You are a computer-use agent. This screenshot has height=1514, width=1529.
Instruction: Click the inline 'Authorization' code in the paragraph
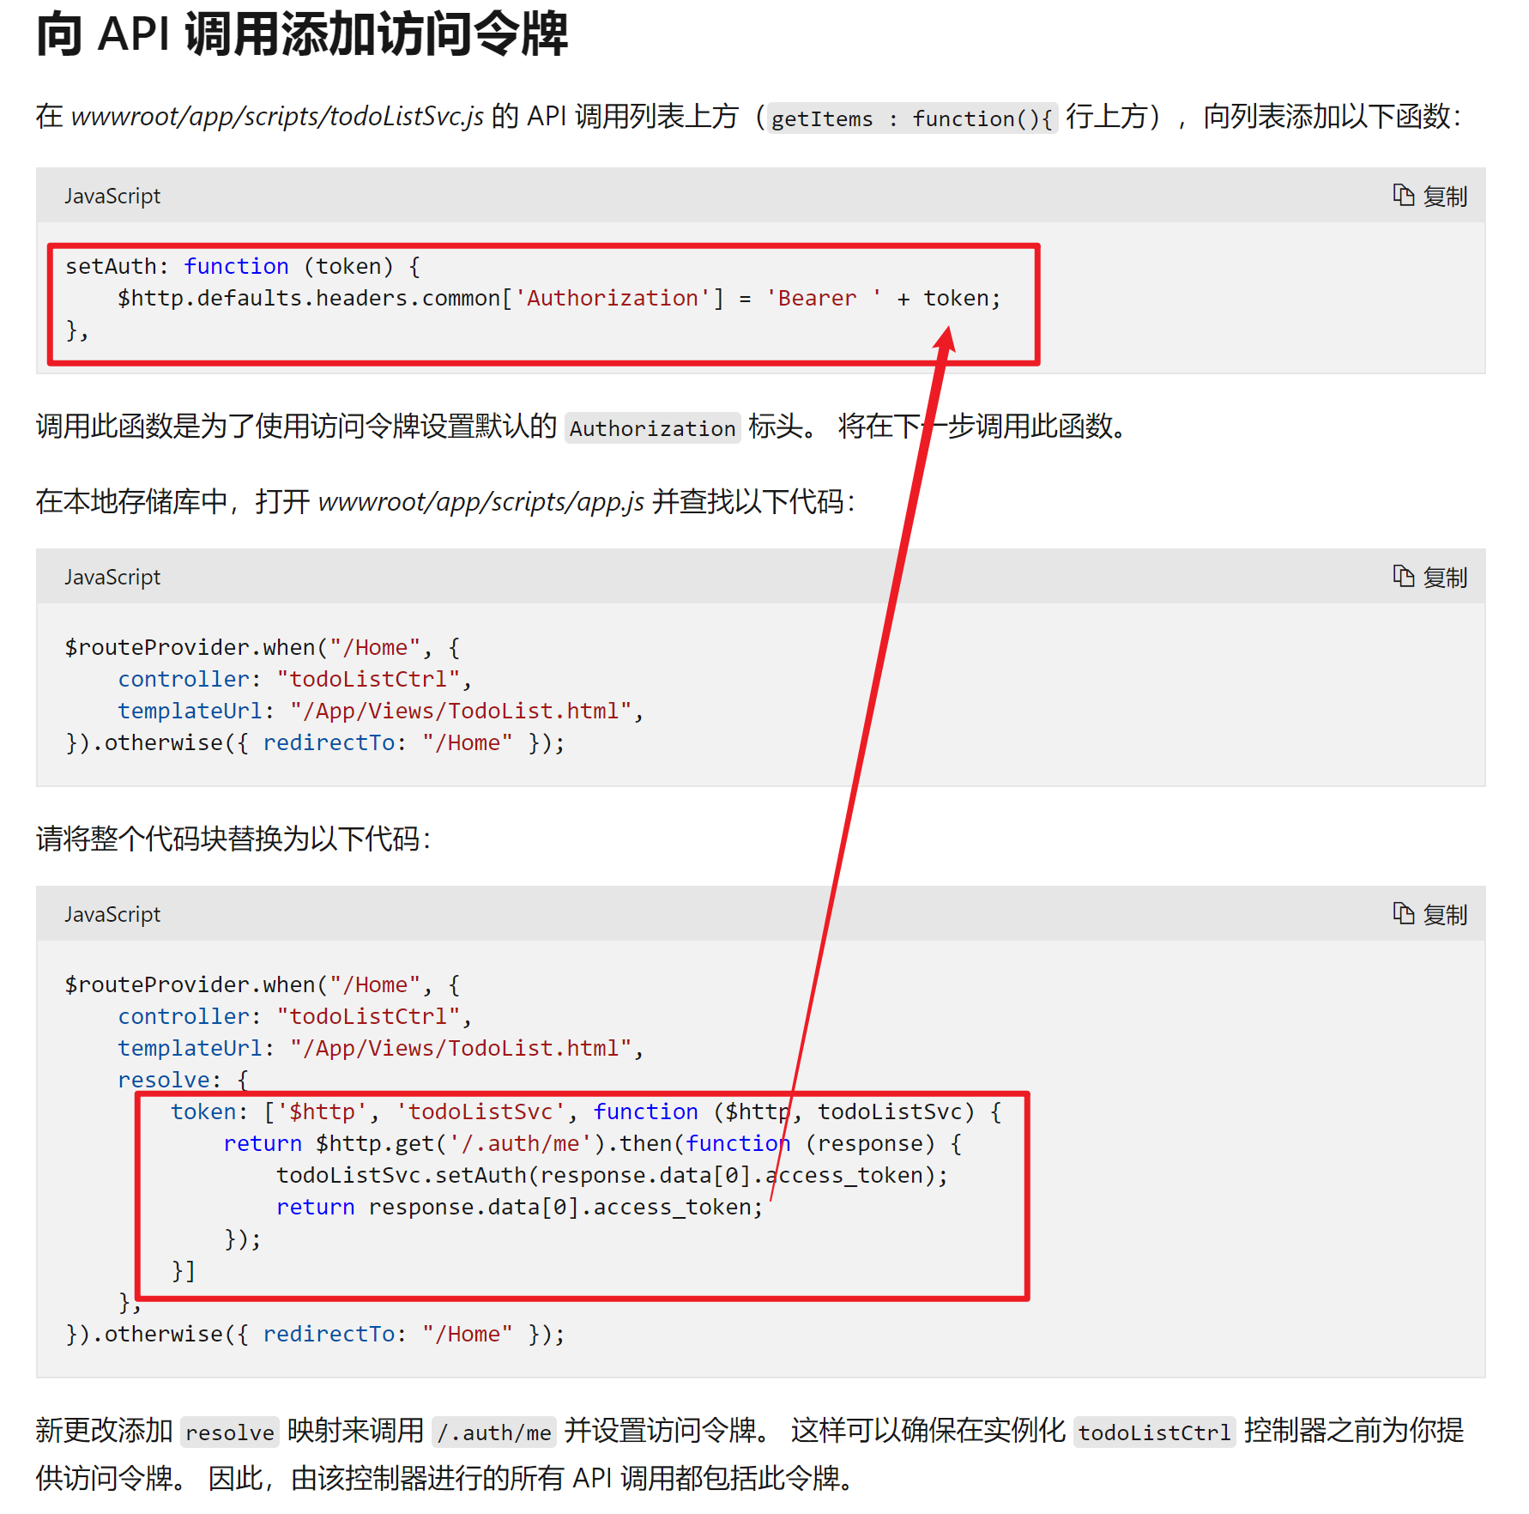click(x=652, y=428)
